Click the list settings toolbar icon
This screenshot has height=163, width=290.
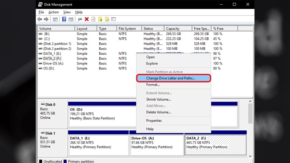[113, 19]
